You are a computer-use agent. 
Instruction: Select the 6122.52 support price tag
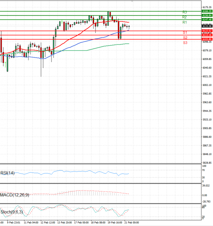click(207, 31)
